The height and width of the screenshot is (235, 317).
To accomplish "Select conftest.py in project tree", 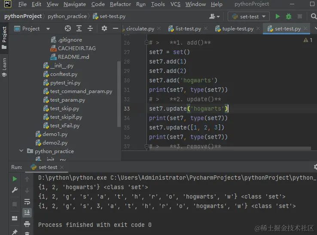I will (x=64, y=74).
